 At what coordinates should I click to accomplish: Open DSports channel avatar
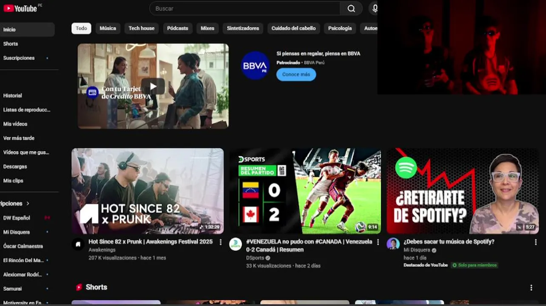click(x=236, y=244)
